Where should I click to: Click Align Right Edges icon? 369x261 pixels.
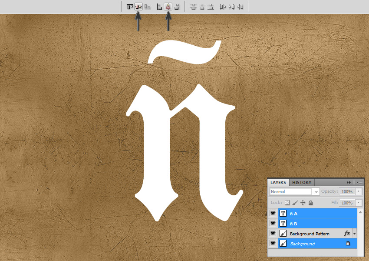(177, 7)
